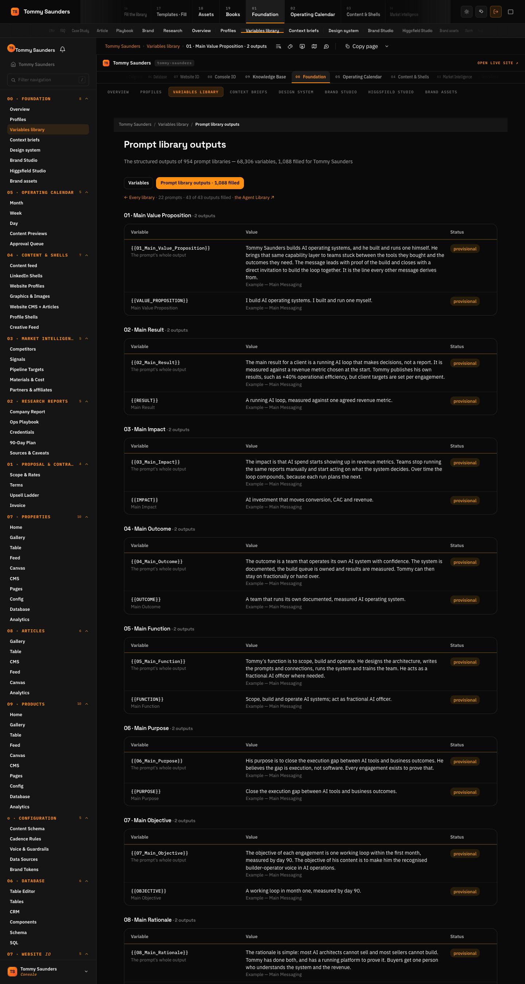Expand the Tommy Saunders Console account menu
The height and width of the screenshot is (984, 525).
tap(86, 971)
